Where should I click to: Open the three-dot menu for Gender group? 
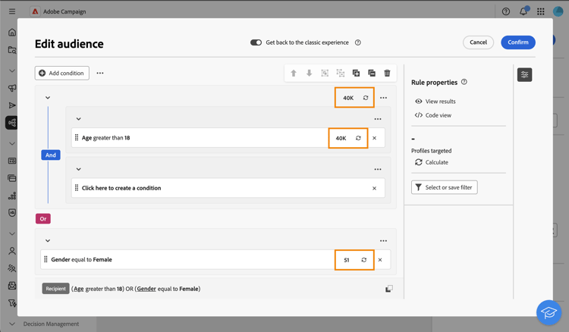(383, 241)
